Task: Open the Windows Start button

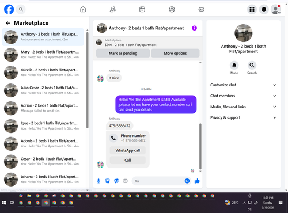Action: 4,203
